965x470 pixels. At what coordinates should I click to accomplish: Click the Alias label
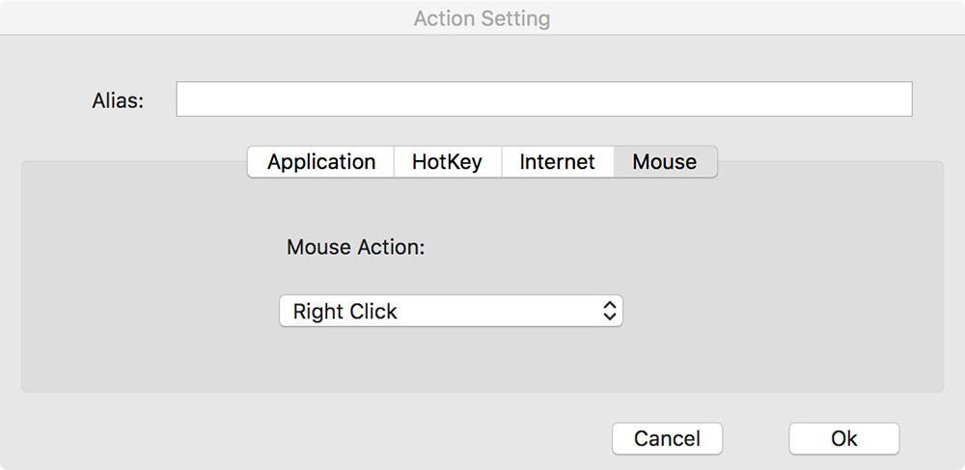[x=118, y=100]
